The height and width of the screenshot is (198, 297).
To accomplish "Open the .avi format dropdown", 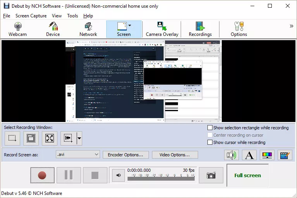I will [x=78, y=154].
